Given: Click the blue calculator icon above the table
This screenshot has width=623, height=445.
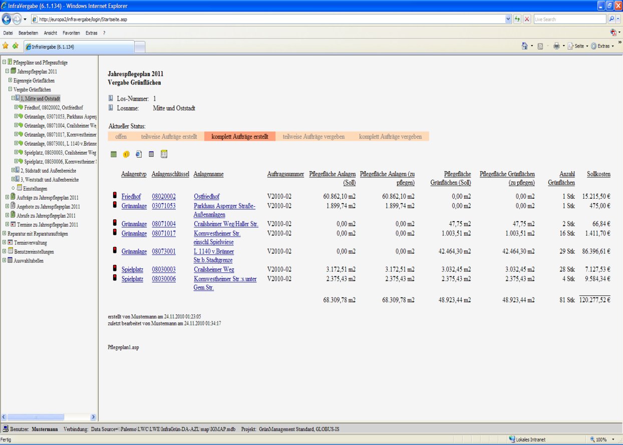Looking at the screenshot, I should 151,155.
